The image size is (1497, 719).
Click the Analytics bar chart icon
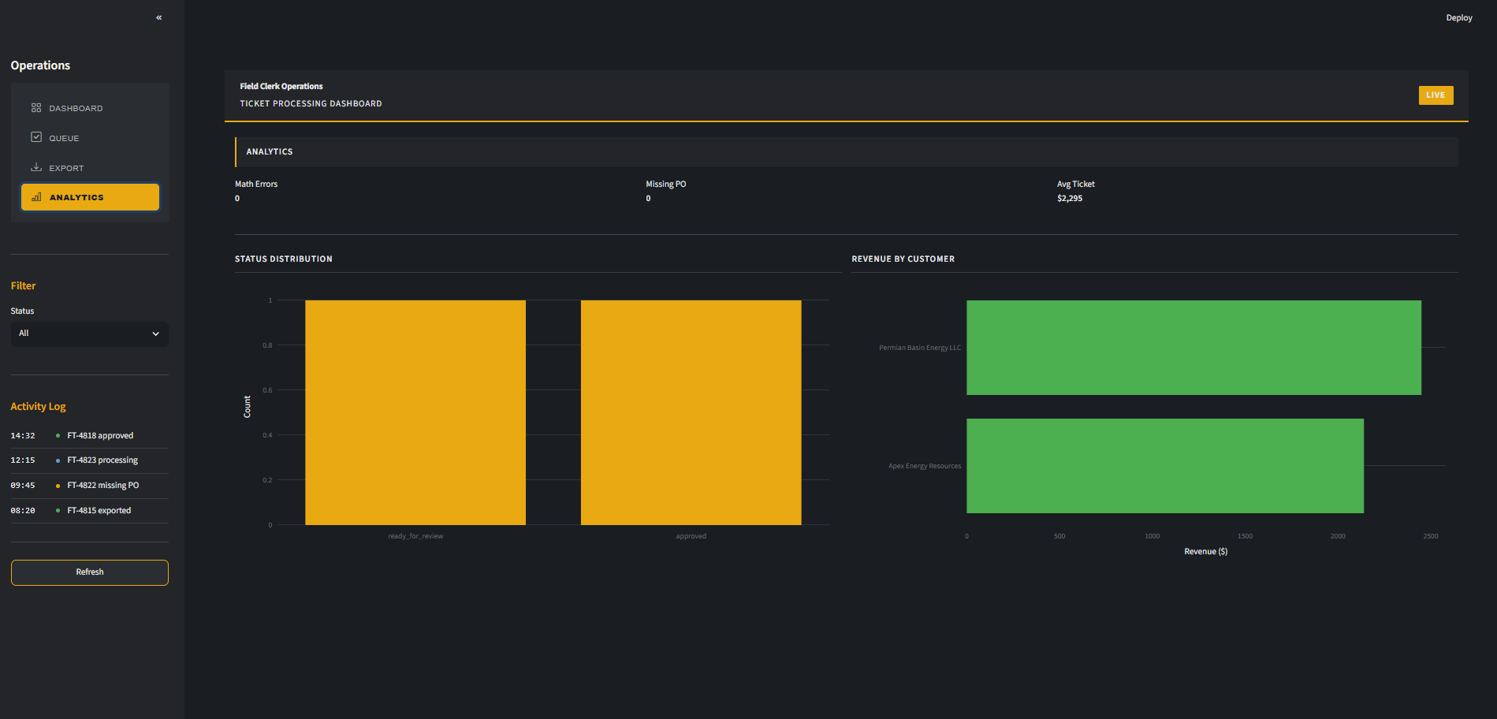(x=36, y=197)
